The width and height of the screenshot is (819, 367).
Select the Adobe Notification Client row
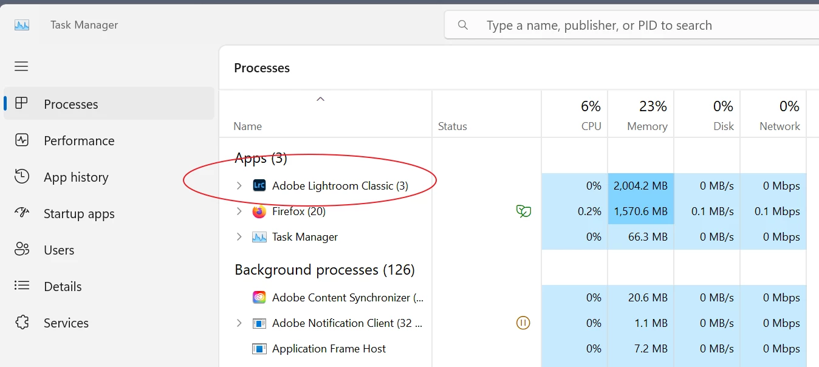(x=513, y=323)
